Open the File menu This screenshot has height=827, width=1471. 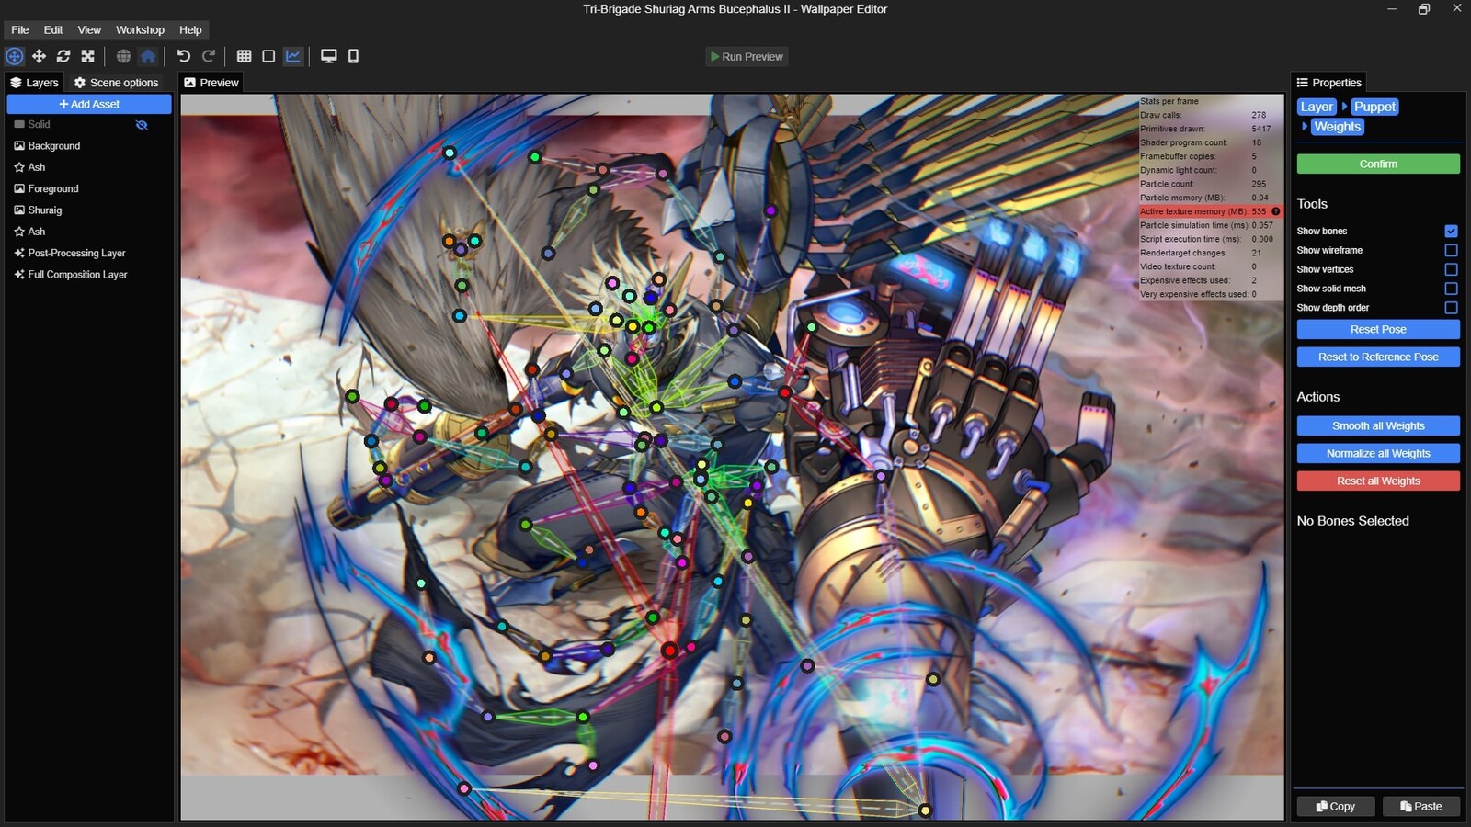click(x=20, y=30)
